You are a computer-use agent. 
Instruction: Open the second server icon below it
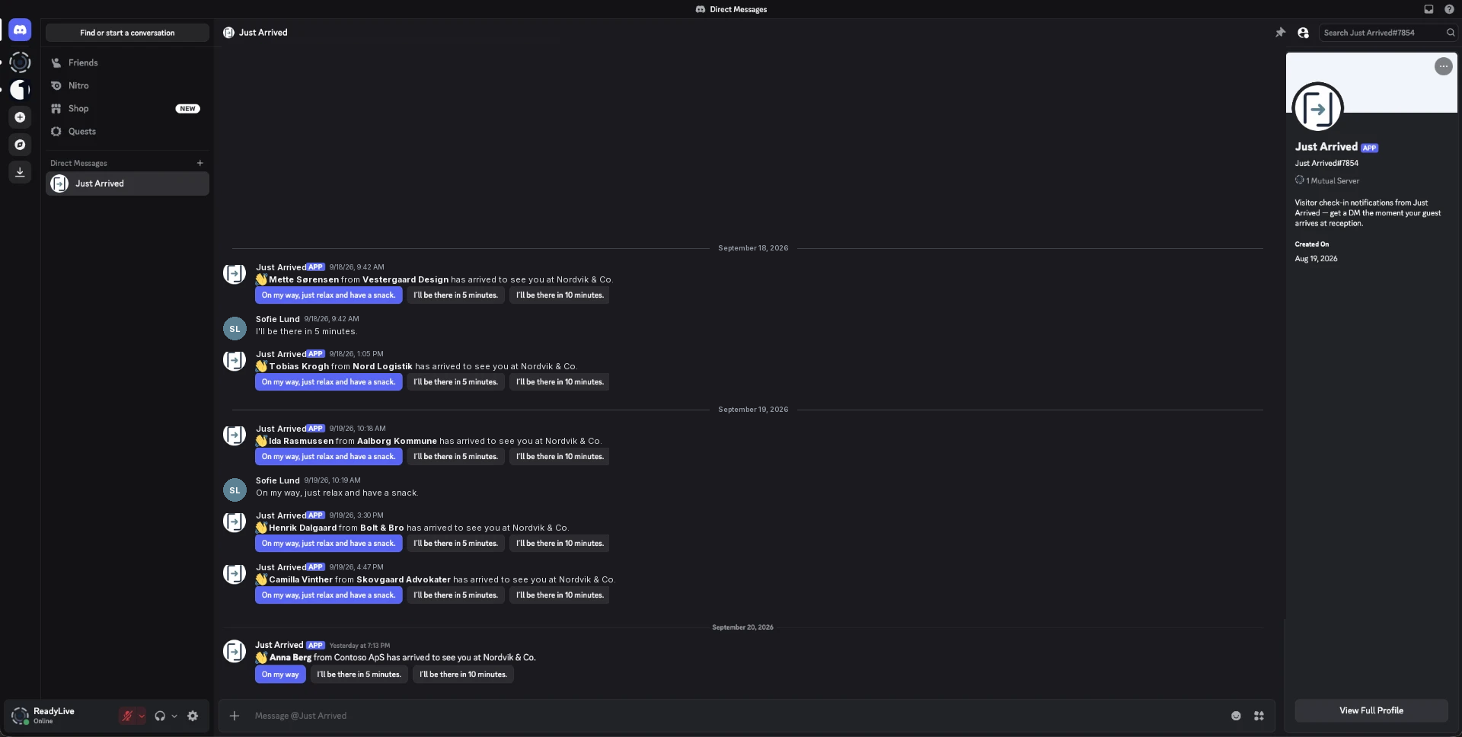(x=20, y=90)
